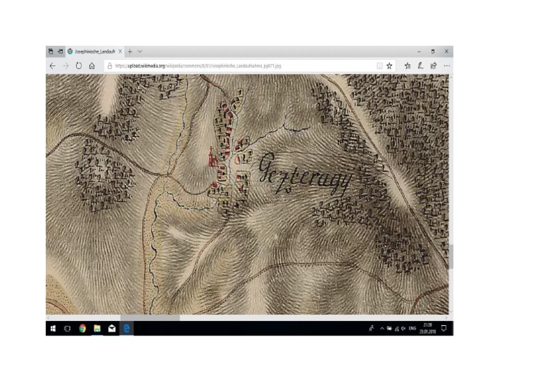This screenshot has height=378, width=535.
Task: Open network status in tray
Action: [x=396, y=329]
